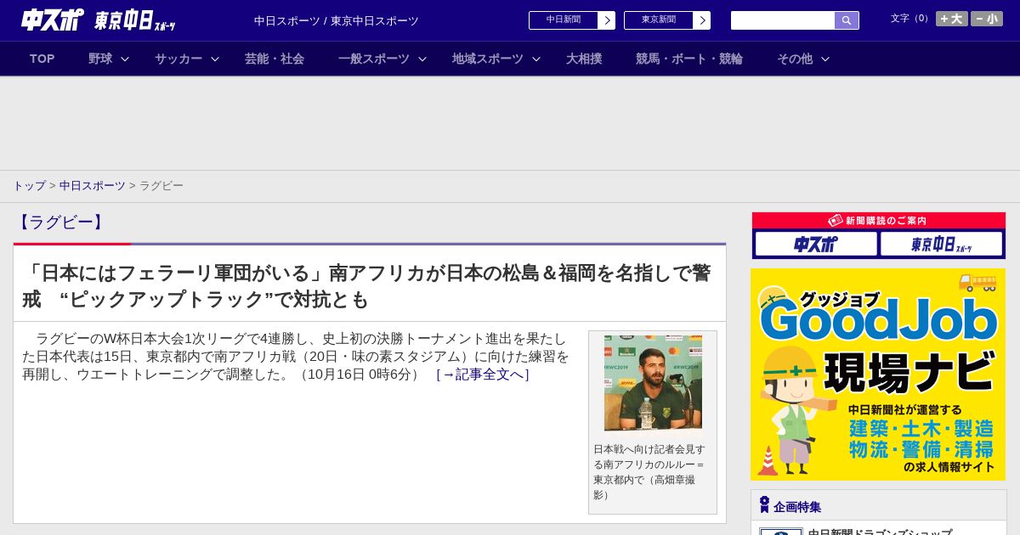Click the 中スポ subscription button in sidebar
The height and width of the screenshot is (535, 1020).
coord(816,244)
